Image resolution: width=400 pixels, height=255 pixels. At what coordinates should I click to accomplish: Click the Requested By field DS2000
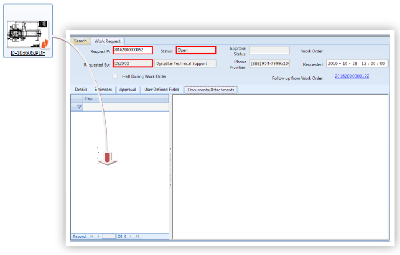pyautogui.click(x=133, y=63)
